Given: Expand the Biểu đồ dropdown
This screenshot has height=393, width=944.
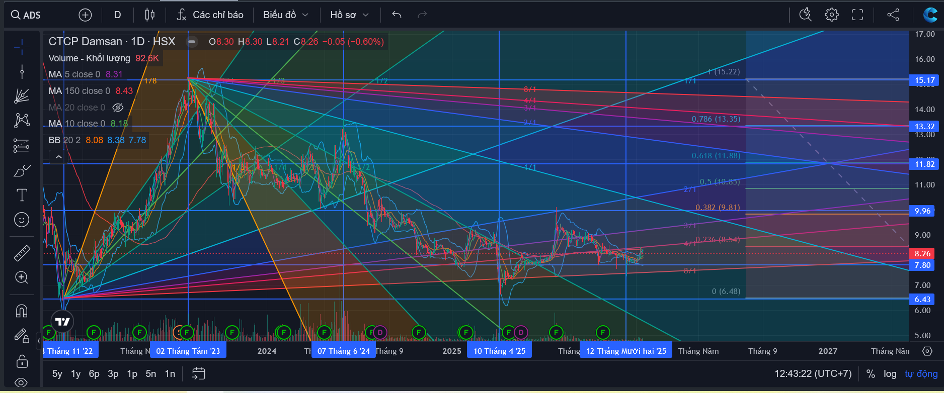Looking at the screenshot, I should point(285,15).
